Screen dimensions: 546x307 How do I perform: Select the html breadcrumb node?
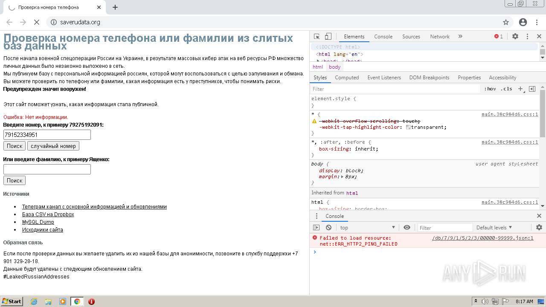click(x=318, y=67)
